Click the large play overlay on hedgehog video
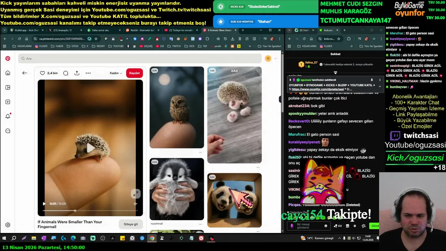Image resolution: width=446 pixels, height=251 pixels. [x=90, y=148]
